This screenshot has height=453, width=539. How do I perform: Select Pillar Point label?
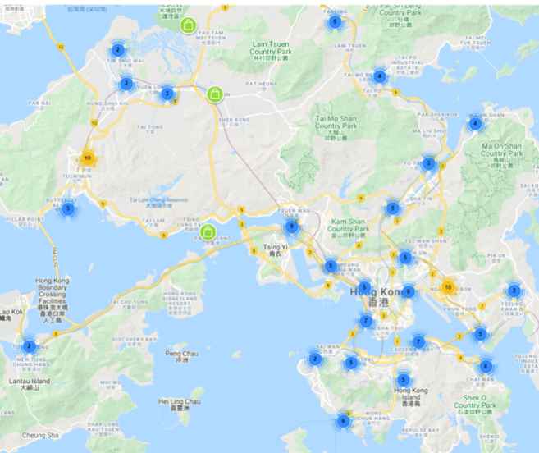coord(25,222)
